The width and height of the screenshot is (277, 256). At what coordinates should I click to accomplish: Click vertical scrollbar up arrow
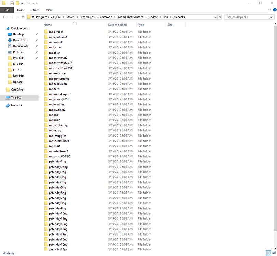click(275, 24)
